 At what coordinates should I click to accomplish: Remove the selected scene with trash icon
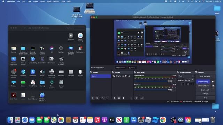pos(97,98)
